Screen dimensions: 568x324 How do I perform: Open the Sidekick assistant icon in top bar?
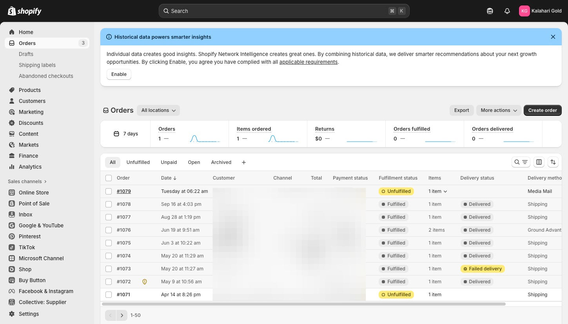coord(490,11)
